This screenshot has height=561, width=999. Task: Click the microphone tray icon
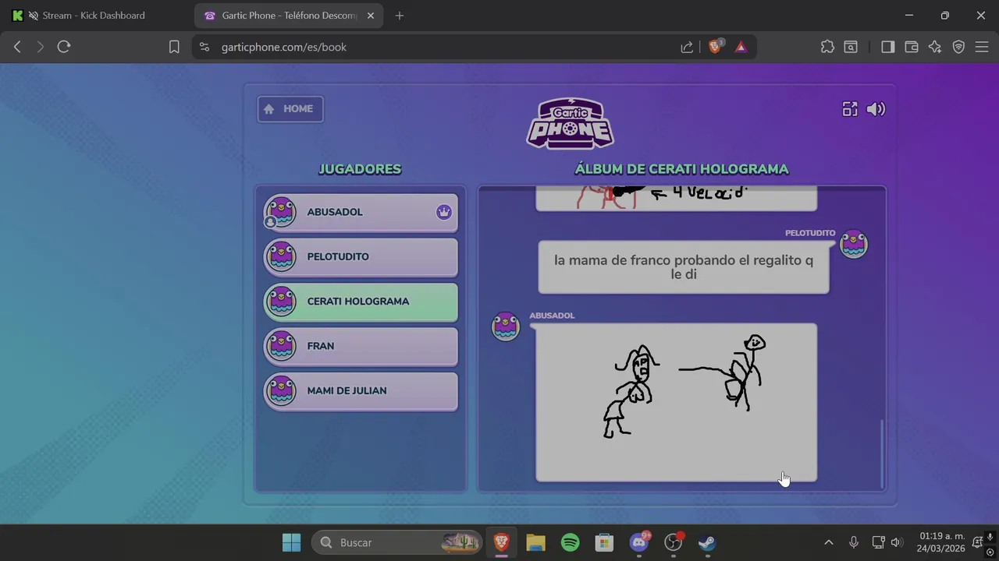tap(854, 542)
